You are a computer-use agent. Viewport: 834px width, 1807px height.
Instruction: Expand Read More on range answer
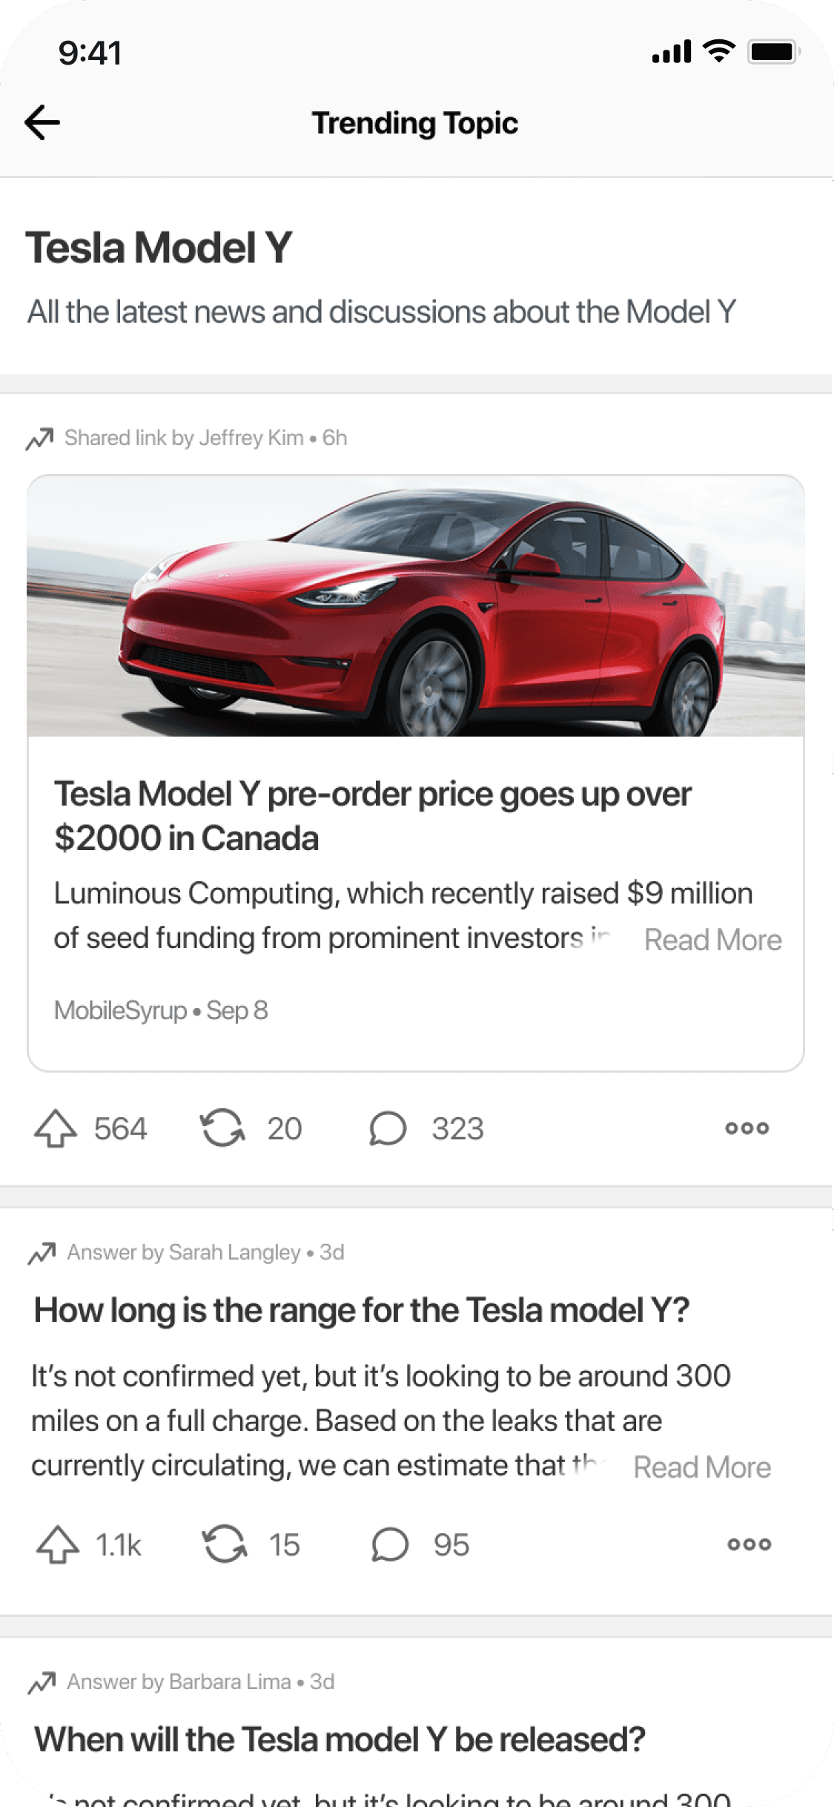[x=701, y=1467]
